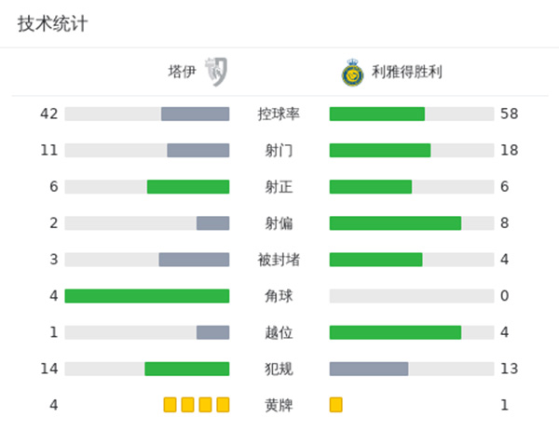The height and width of the screenshot is (430, 559).
Task: Click the 黄牌 stat label
Action: click(279, 405)
